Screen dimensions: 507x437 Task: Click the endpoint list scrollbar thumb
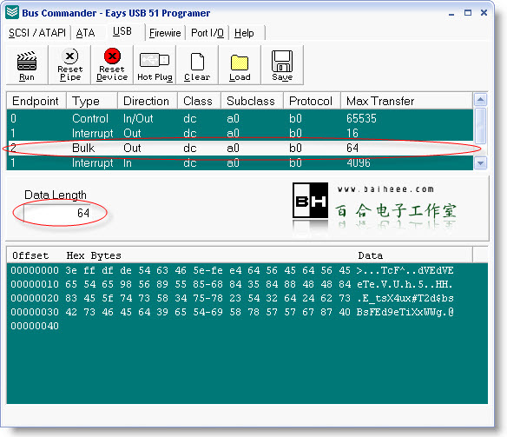coord(480,126)
